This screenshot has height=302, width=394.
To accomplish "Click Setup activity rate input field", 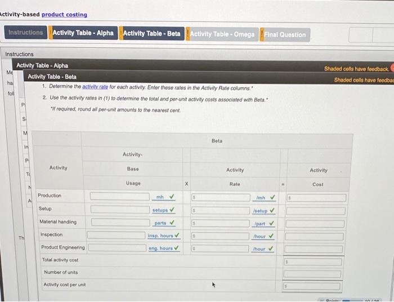I will [x=221, y=211].
